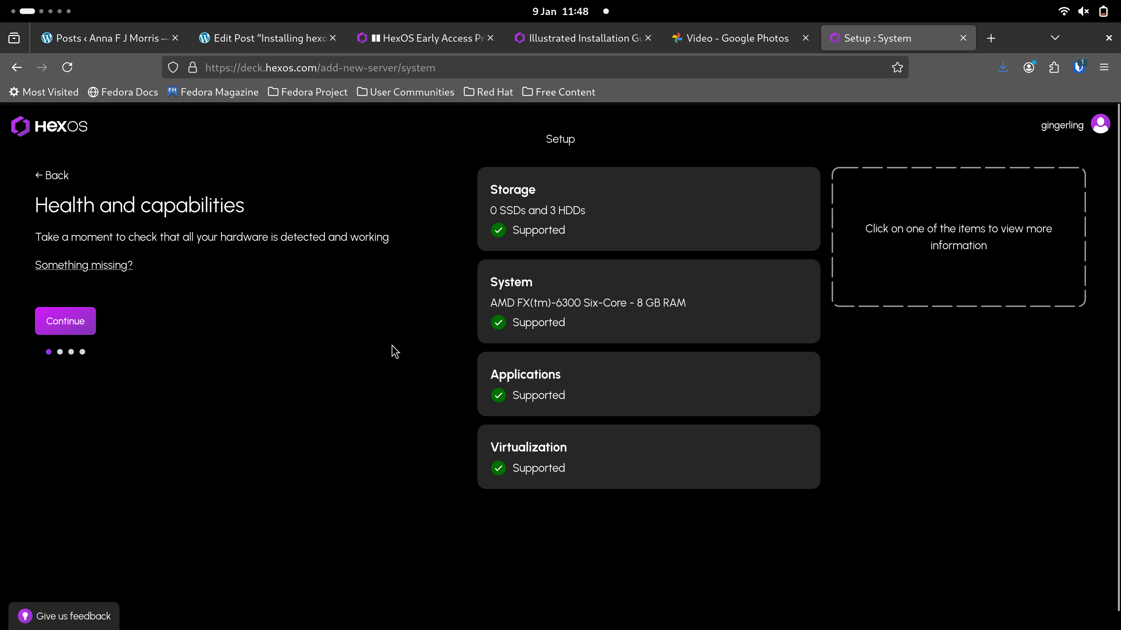Screen dimensions: 1121x630
Task: Click the Give us feedback button
Action: [x=64, y=616]
